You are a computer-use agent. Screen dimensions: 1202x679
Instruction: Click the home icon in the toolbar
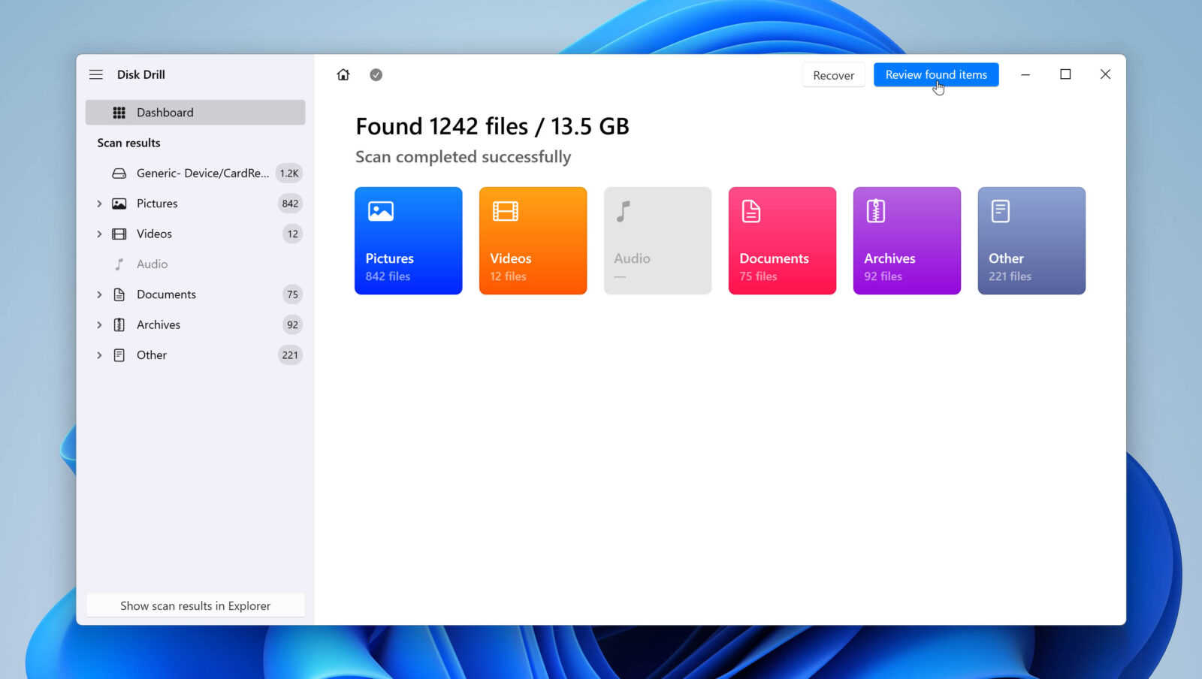tap(343, 74)
